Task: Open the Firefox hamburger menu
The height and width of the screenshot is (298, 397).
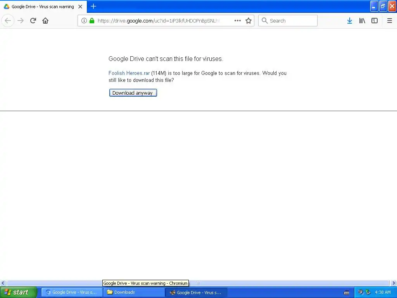Action: [x=390, y=21]
